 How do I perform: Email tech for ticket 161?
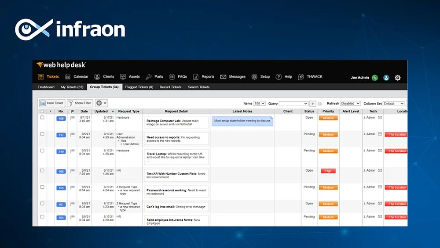380,204
